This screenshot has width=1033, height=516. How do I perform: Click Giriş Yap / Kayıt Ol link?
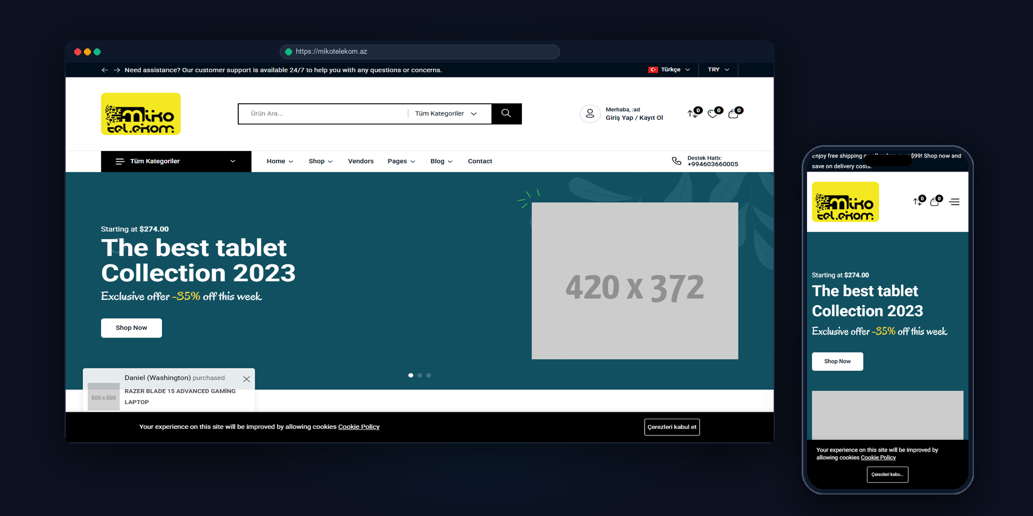[x=634, y=118]
